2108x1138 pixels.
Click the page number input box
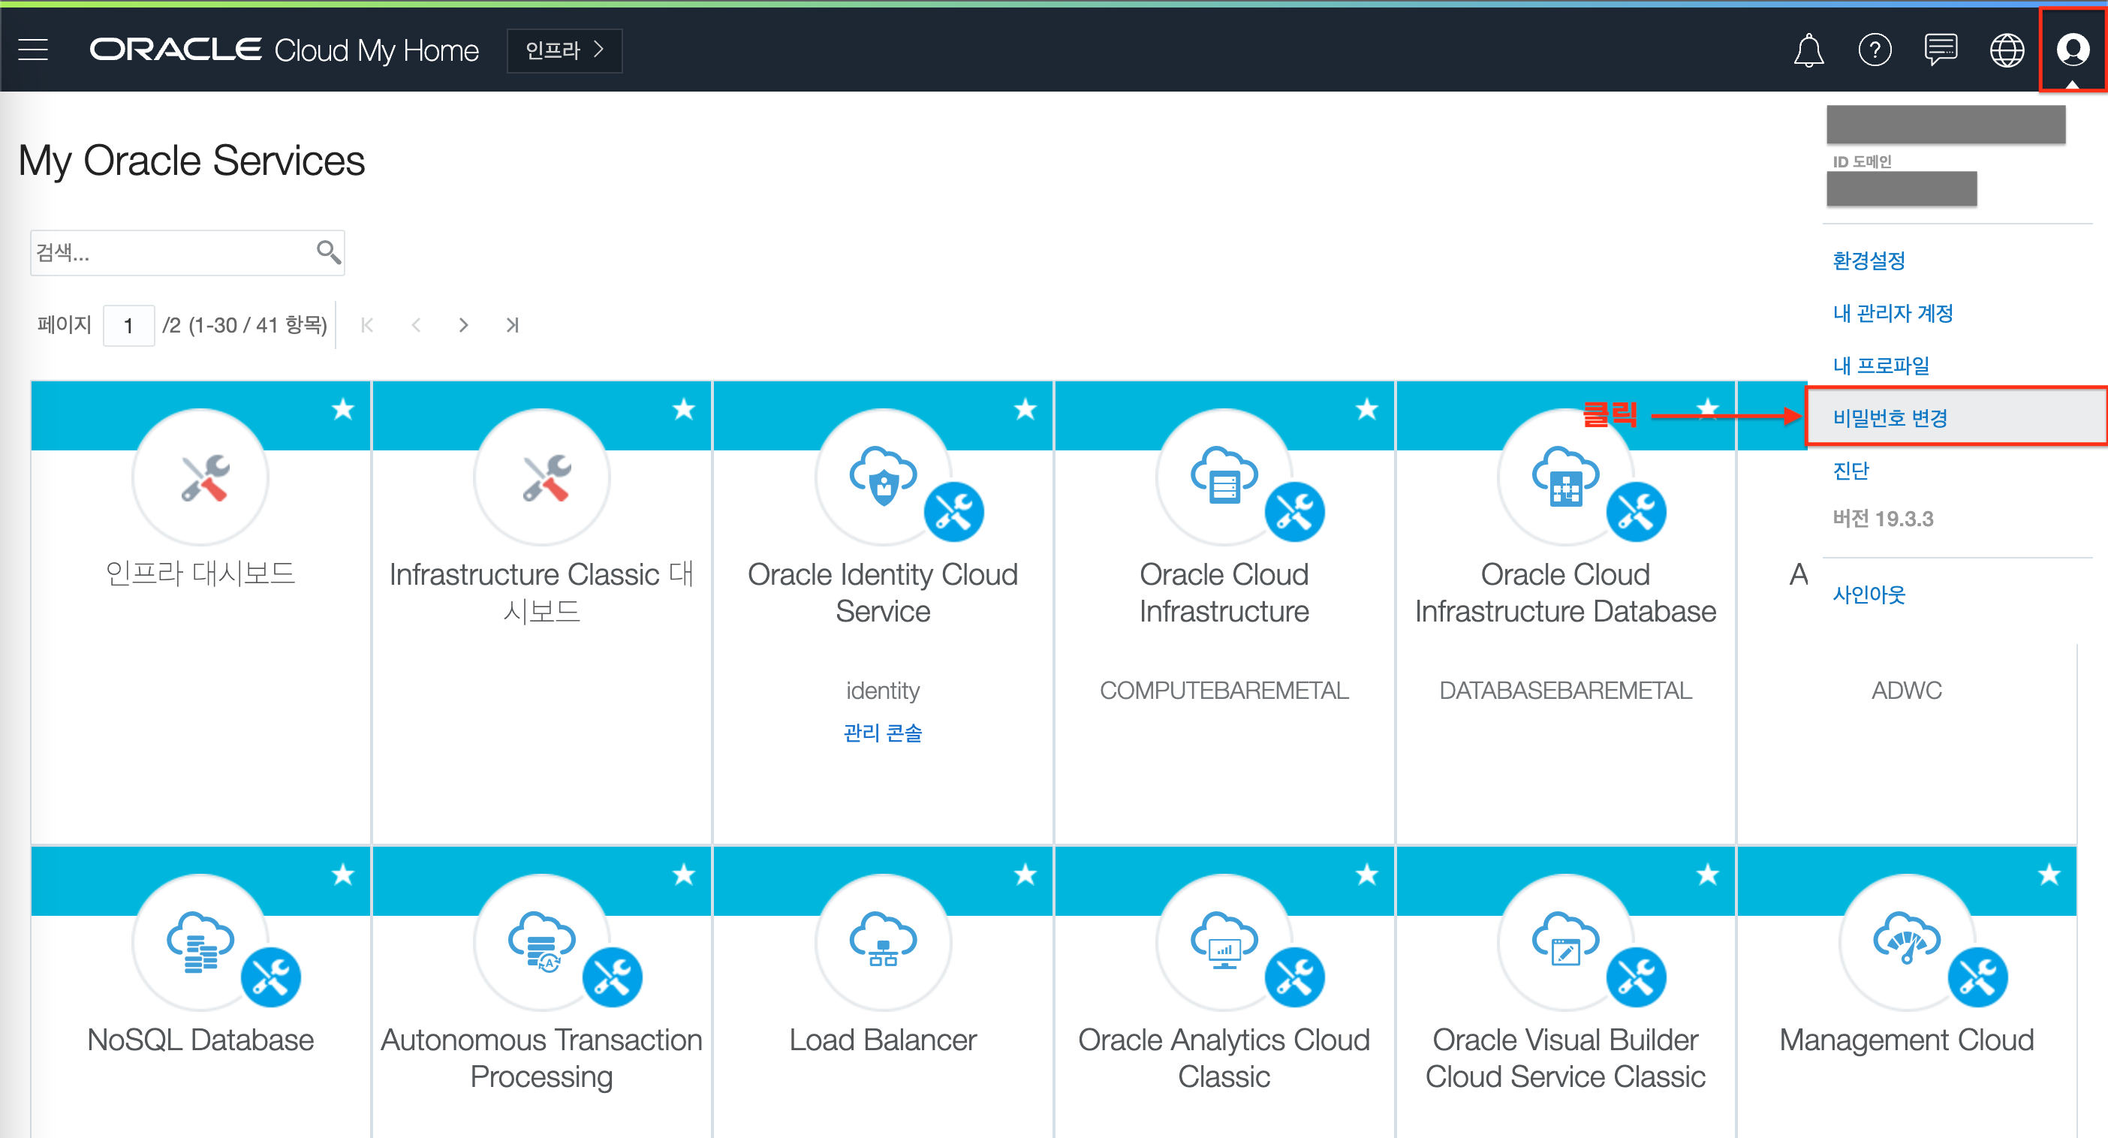tap(128, 325)
